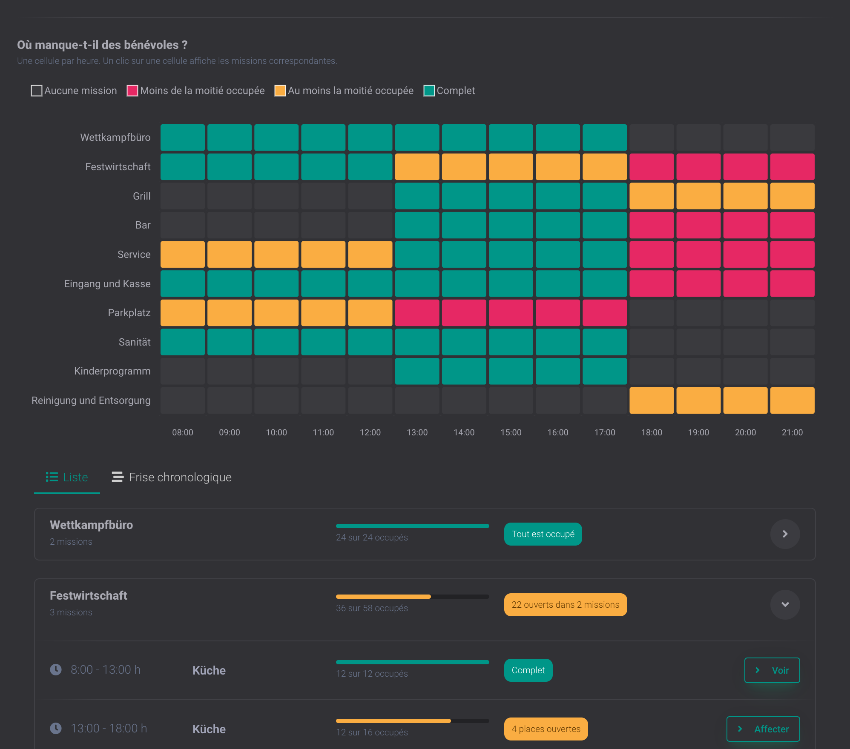Toggle the Aucune mission legend box
Image resolution: width=850 pixels, height=749 pixels.
coord(37,91)
